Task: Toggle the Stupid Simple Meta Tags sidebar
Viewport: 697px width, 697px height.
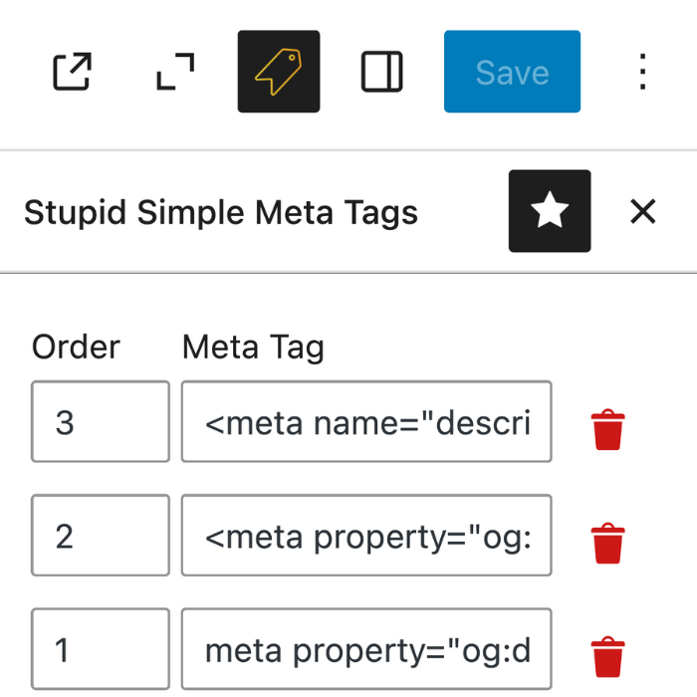Action: click(x=279, y=72)
